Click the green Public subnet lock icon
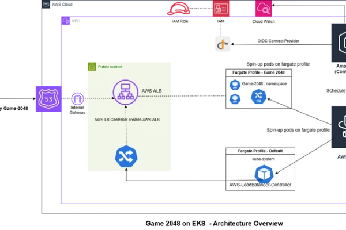This screenshot has height=230, width=346. 91,67
